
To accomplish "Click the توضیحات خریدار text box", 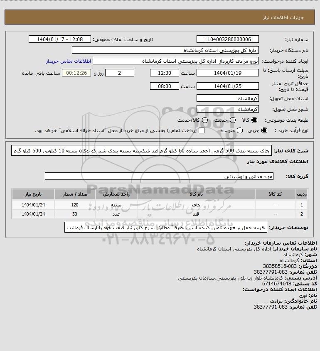I will click(166, 228).
